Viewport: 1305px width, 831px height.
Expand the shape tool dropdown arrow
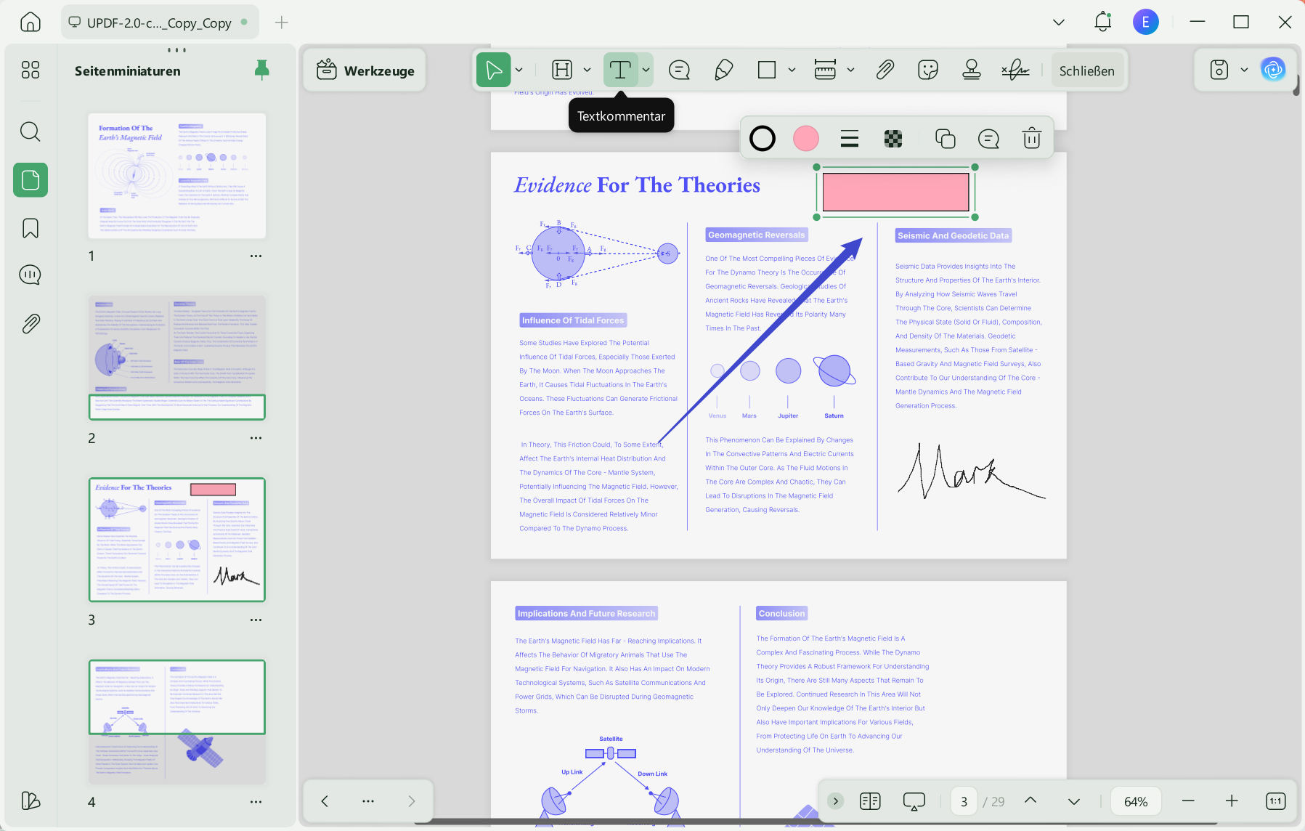click(x=792, y=70)
